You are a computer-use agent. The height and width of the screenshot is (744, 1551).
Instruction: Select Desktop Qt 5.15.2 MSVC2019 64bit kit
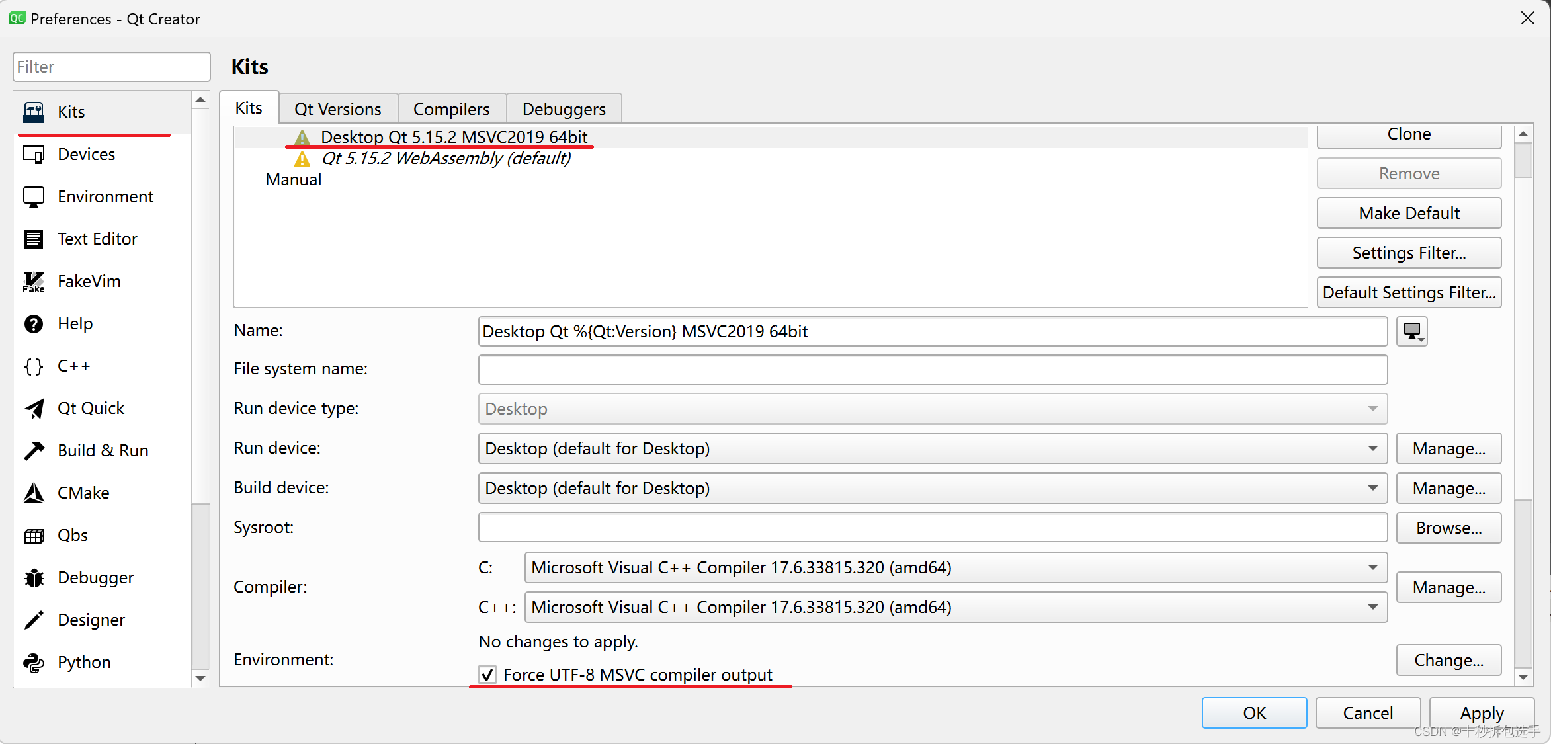click(x=454, y=137)
